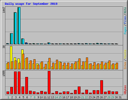
Task: Select the red KBytes bar for day 6
Action: click(26, 85)
